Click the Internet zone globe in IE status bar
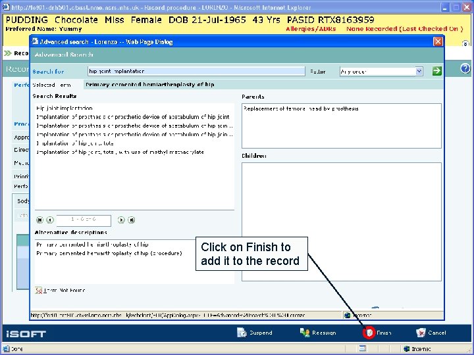474x355 pixels. tap(407, 349)
